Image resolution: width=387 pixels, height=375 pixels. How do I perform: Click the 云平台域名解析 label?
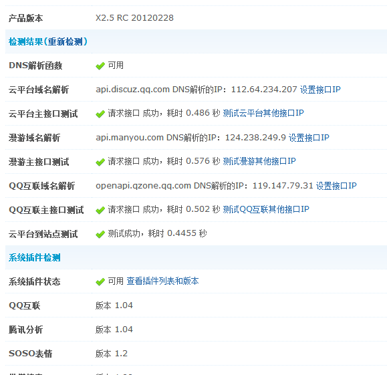(39, 90)
